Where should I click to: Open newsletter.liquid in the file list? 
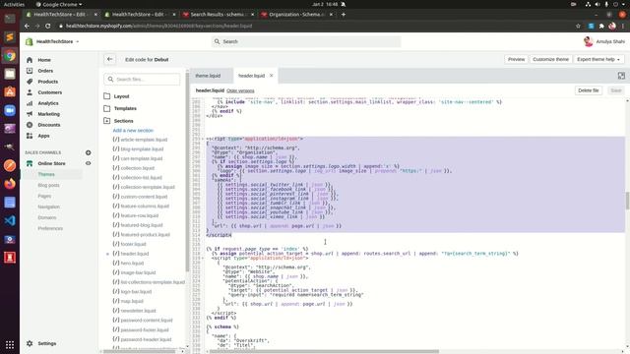coord(138,311)
